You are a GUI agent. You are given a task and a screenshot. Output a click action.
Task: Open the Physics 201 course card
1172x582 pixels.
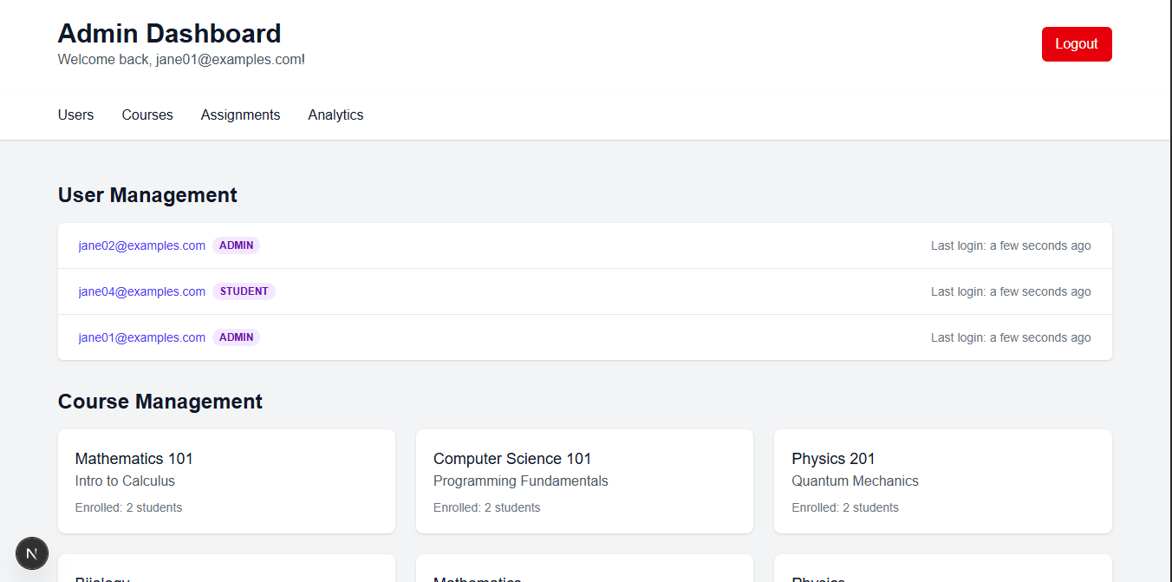point(942,481)
